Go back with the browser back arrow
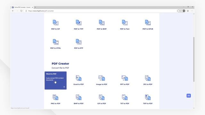The image size is (205, 115). click(x=13, y=11)
